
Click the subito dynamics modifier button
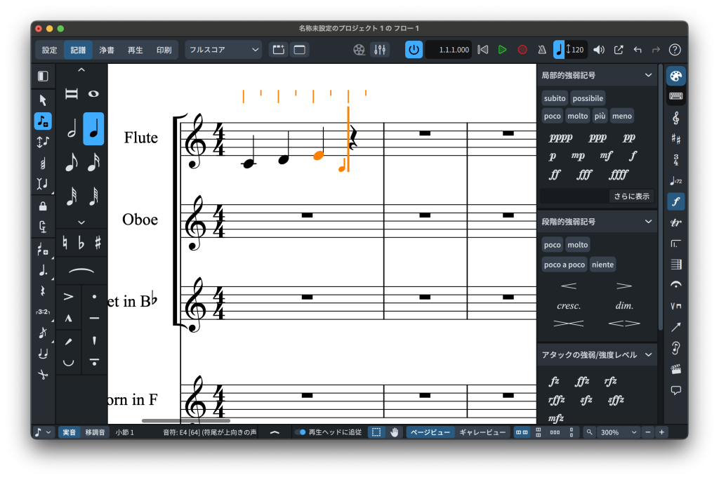tap(555, 98)
